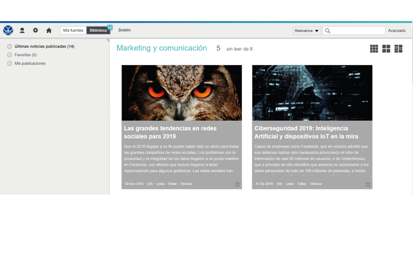The height and width of the screenshot is (258, 413).
Task: Click the blue app logo icon
Action: [8, 30]
